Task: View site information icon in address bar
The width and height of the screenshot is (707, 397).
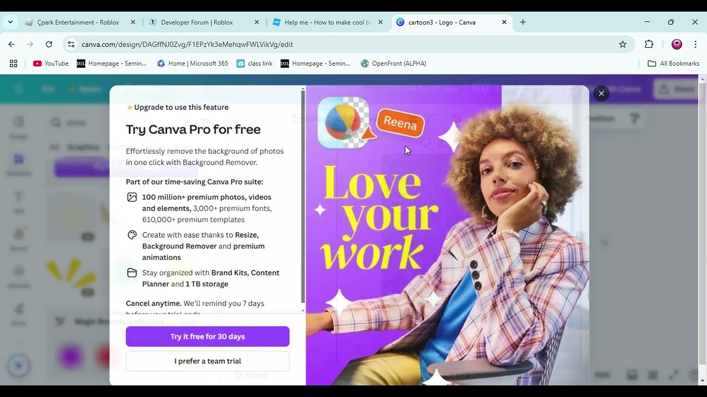Action: [71, 44]
